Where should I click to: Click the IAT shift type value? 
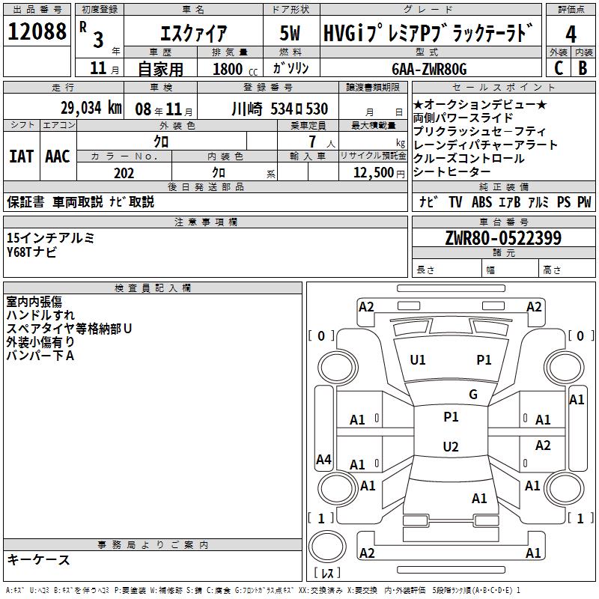[21, 156]
